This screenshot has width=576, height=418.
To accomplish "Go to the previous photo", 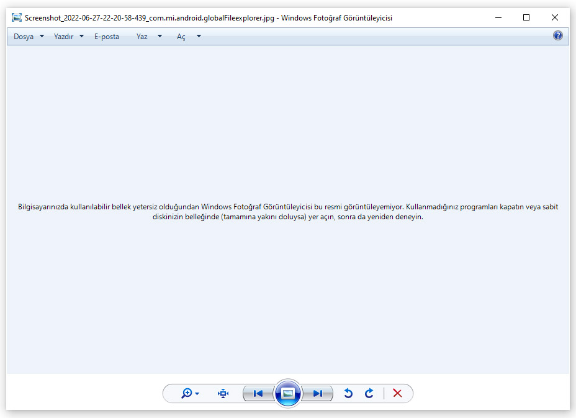I will pos(258,393).
